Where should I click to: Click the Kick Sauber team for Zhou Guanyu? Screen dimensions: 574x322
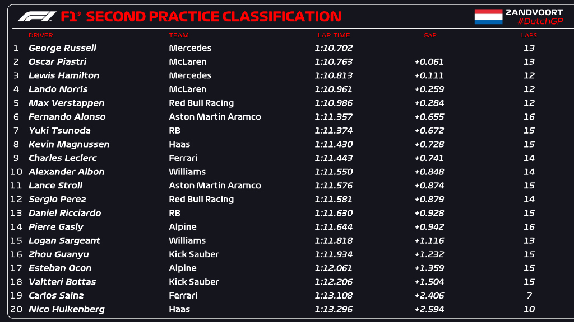(193, 254)
